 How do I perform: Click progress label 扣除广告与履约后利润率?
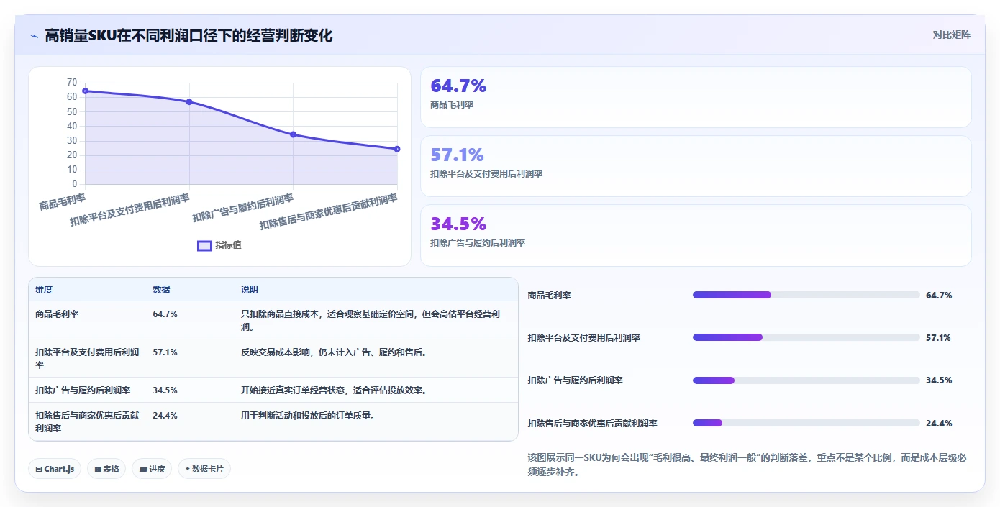click(575, 380)
